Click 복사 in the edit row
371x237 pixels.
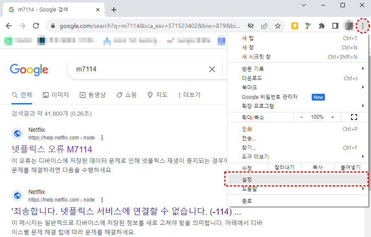(x=318, y=167)
